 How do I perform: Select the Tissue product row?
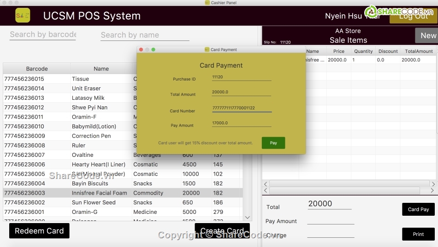[x=81, y=79]
